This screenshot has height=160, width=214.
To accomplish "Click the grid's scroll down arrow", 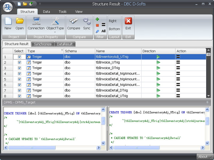I will click(208, 96).
